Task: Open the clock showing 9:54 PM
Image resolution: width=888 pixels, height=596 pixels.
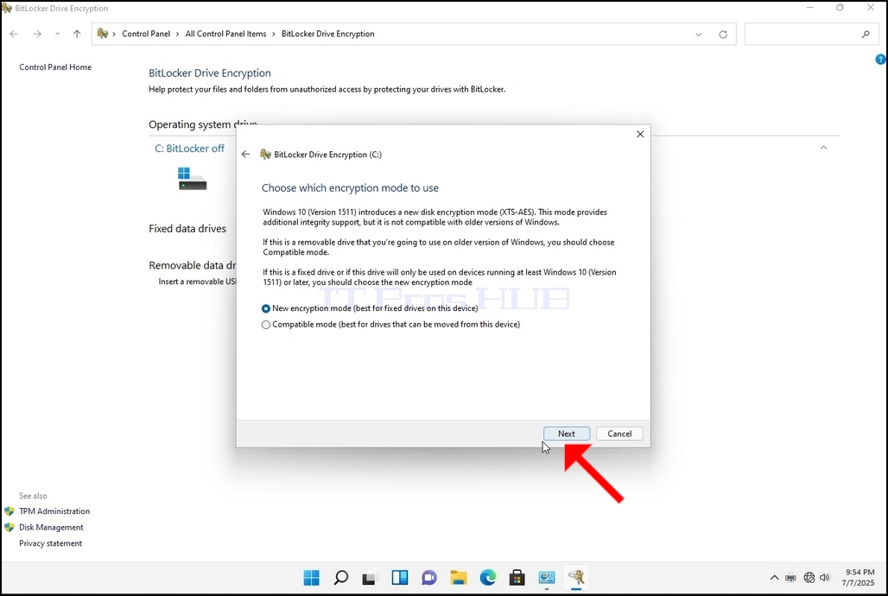Action: point(859,577)
